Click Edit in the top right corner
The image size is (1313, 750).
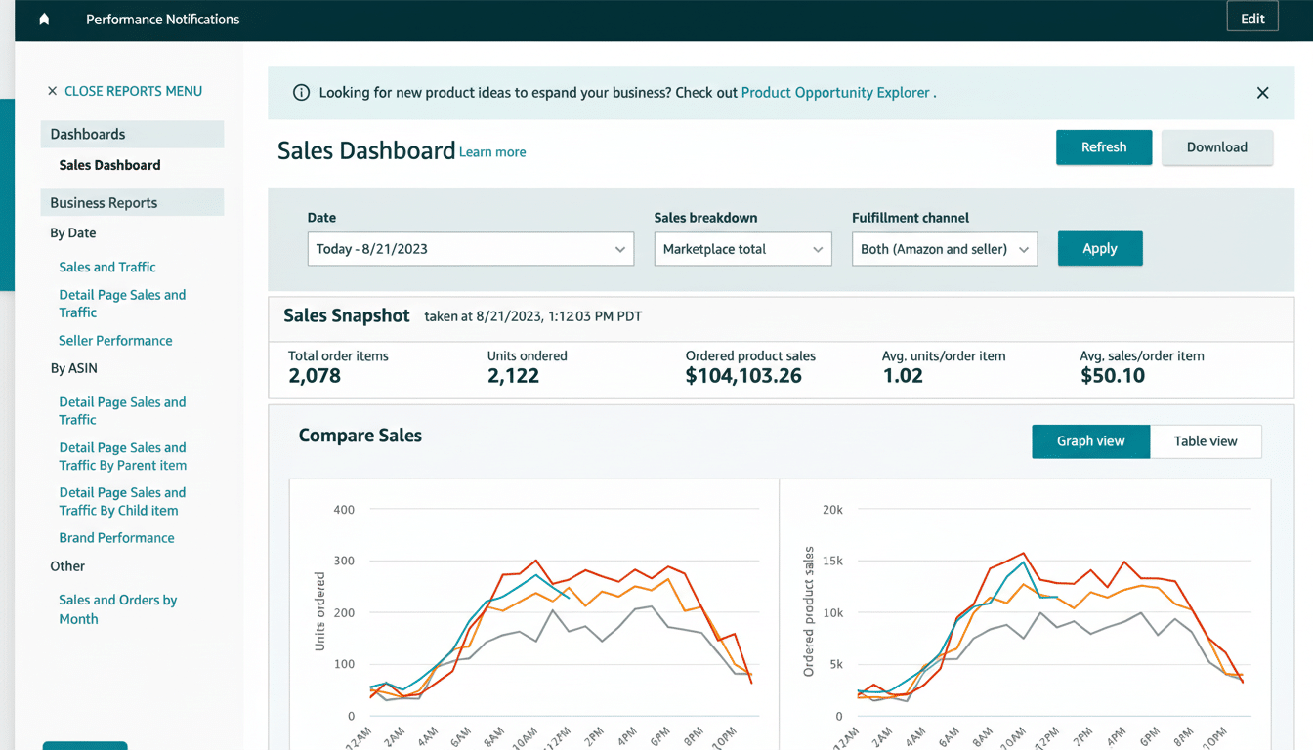tap(1252, 16)
